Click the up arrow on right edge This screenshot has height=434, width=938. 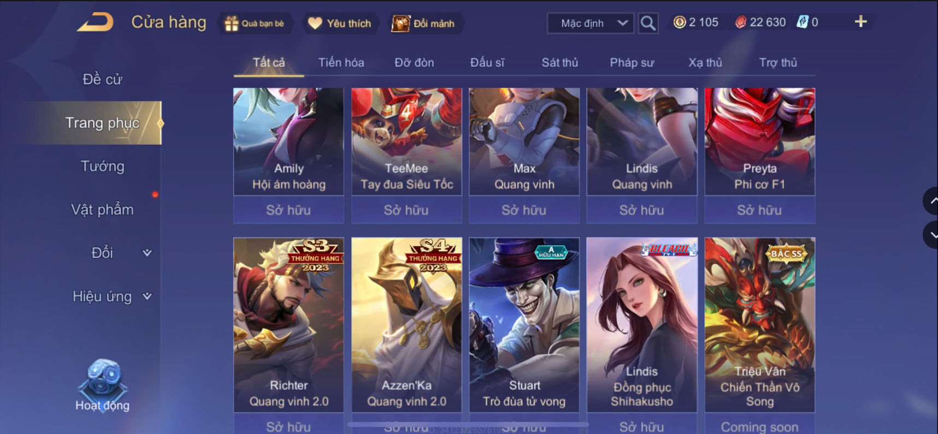pyautogui.click(x=931, y=201)
